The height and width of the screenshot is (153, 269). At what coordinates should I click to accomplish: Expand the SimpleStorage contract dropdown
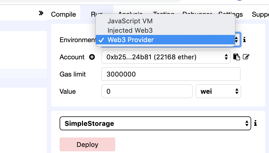155,123
